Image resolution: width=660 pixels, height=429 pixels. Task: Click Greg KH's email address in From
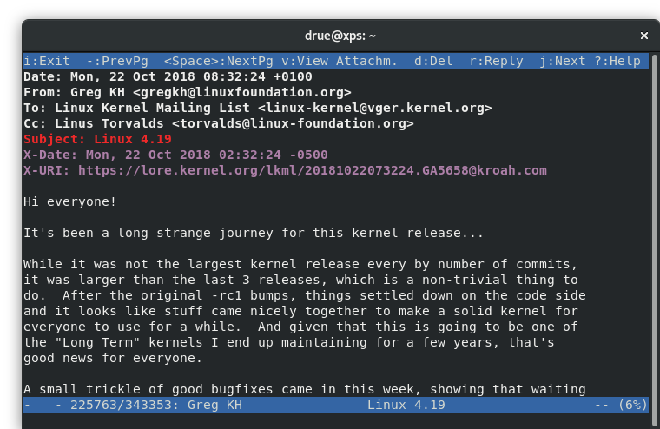tap(242, 92)
